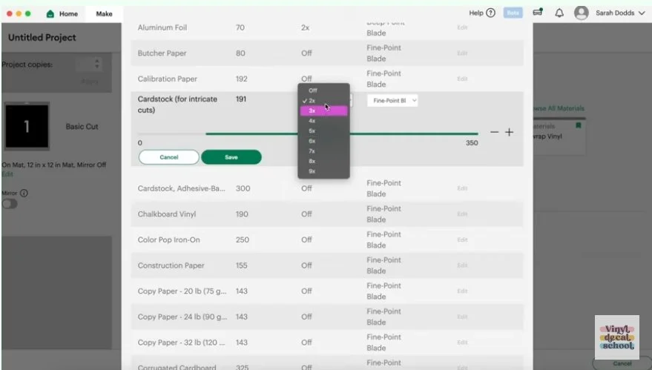The height and width of the screenshot is (370, 652).
Task: Click the green Save button
Action: (x=231, y=157)
